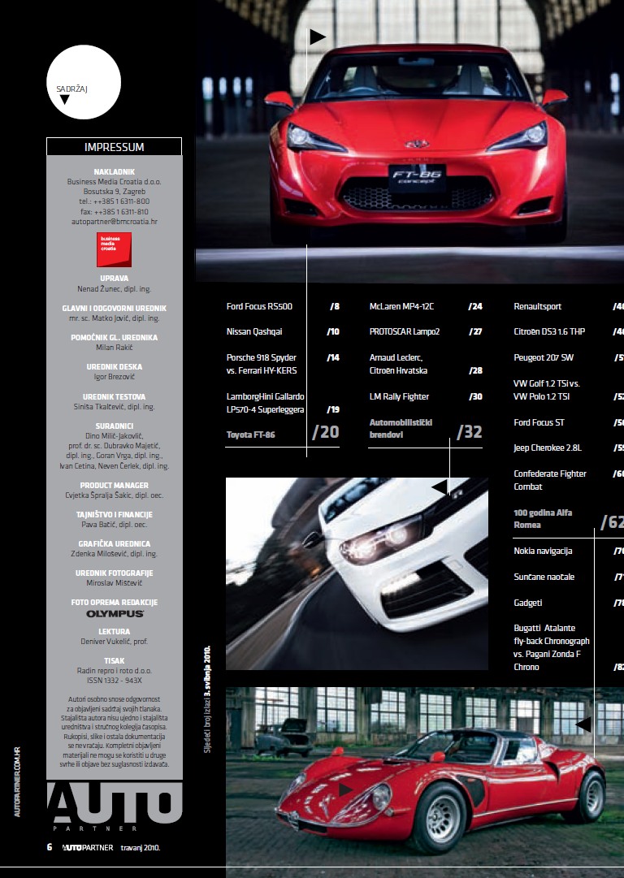Click the AUTO PARTNER large logo
Image resolution: width=624 pixels, height=878 pixels.
coord(115,807)
